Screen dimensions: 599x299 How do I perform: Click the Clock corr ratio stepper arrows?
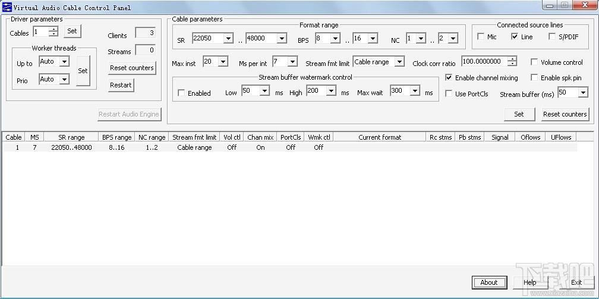pos(513,61)
